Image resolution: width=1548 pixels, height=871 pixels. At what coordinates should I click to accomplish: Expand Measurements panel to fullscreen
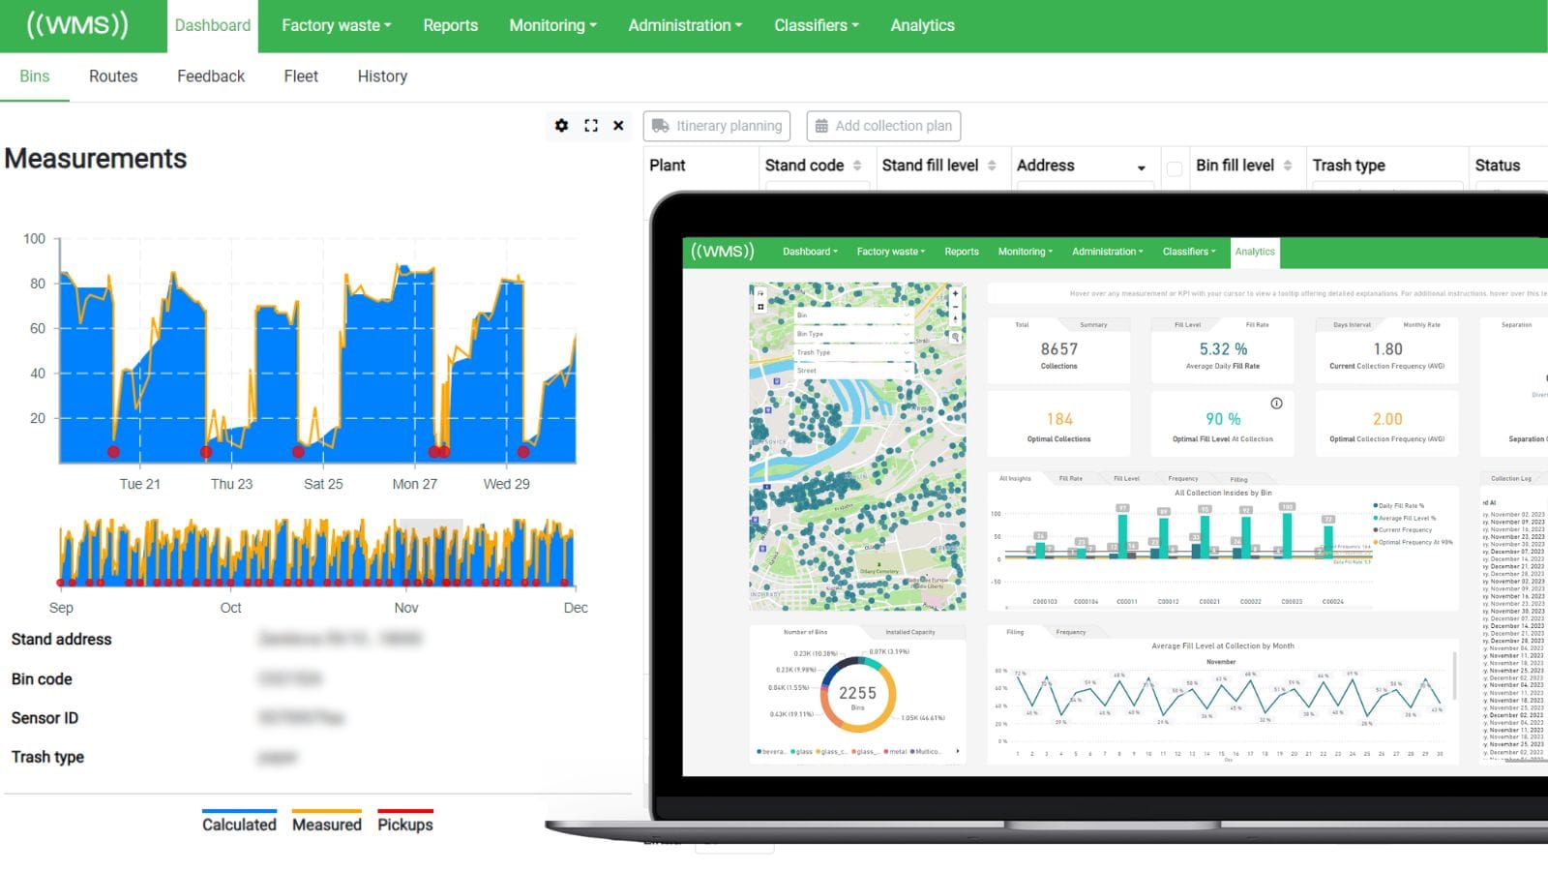pyautogui.click(x=591, y=126)
